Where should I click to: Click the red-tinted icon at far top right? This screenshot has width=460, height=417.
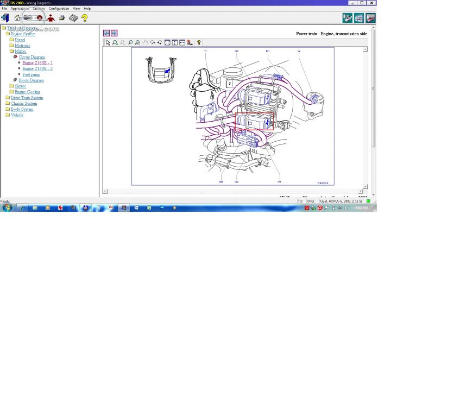(370, 18)
